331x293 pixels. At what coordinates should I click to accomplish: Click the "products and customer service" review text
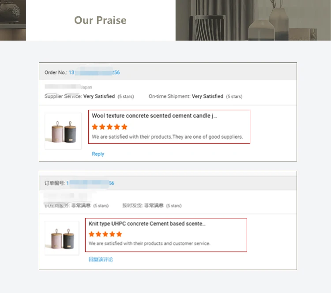(180, 244)
